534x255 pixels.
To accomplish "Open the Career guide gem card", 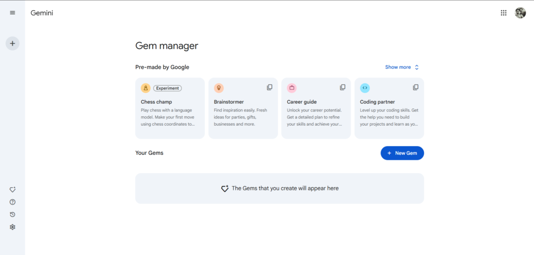I will pyautogui.click(x=316, y=108).
